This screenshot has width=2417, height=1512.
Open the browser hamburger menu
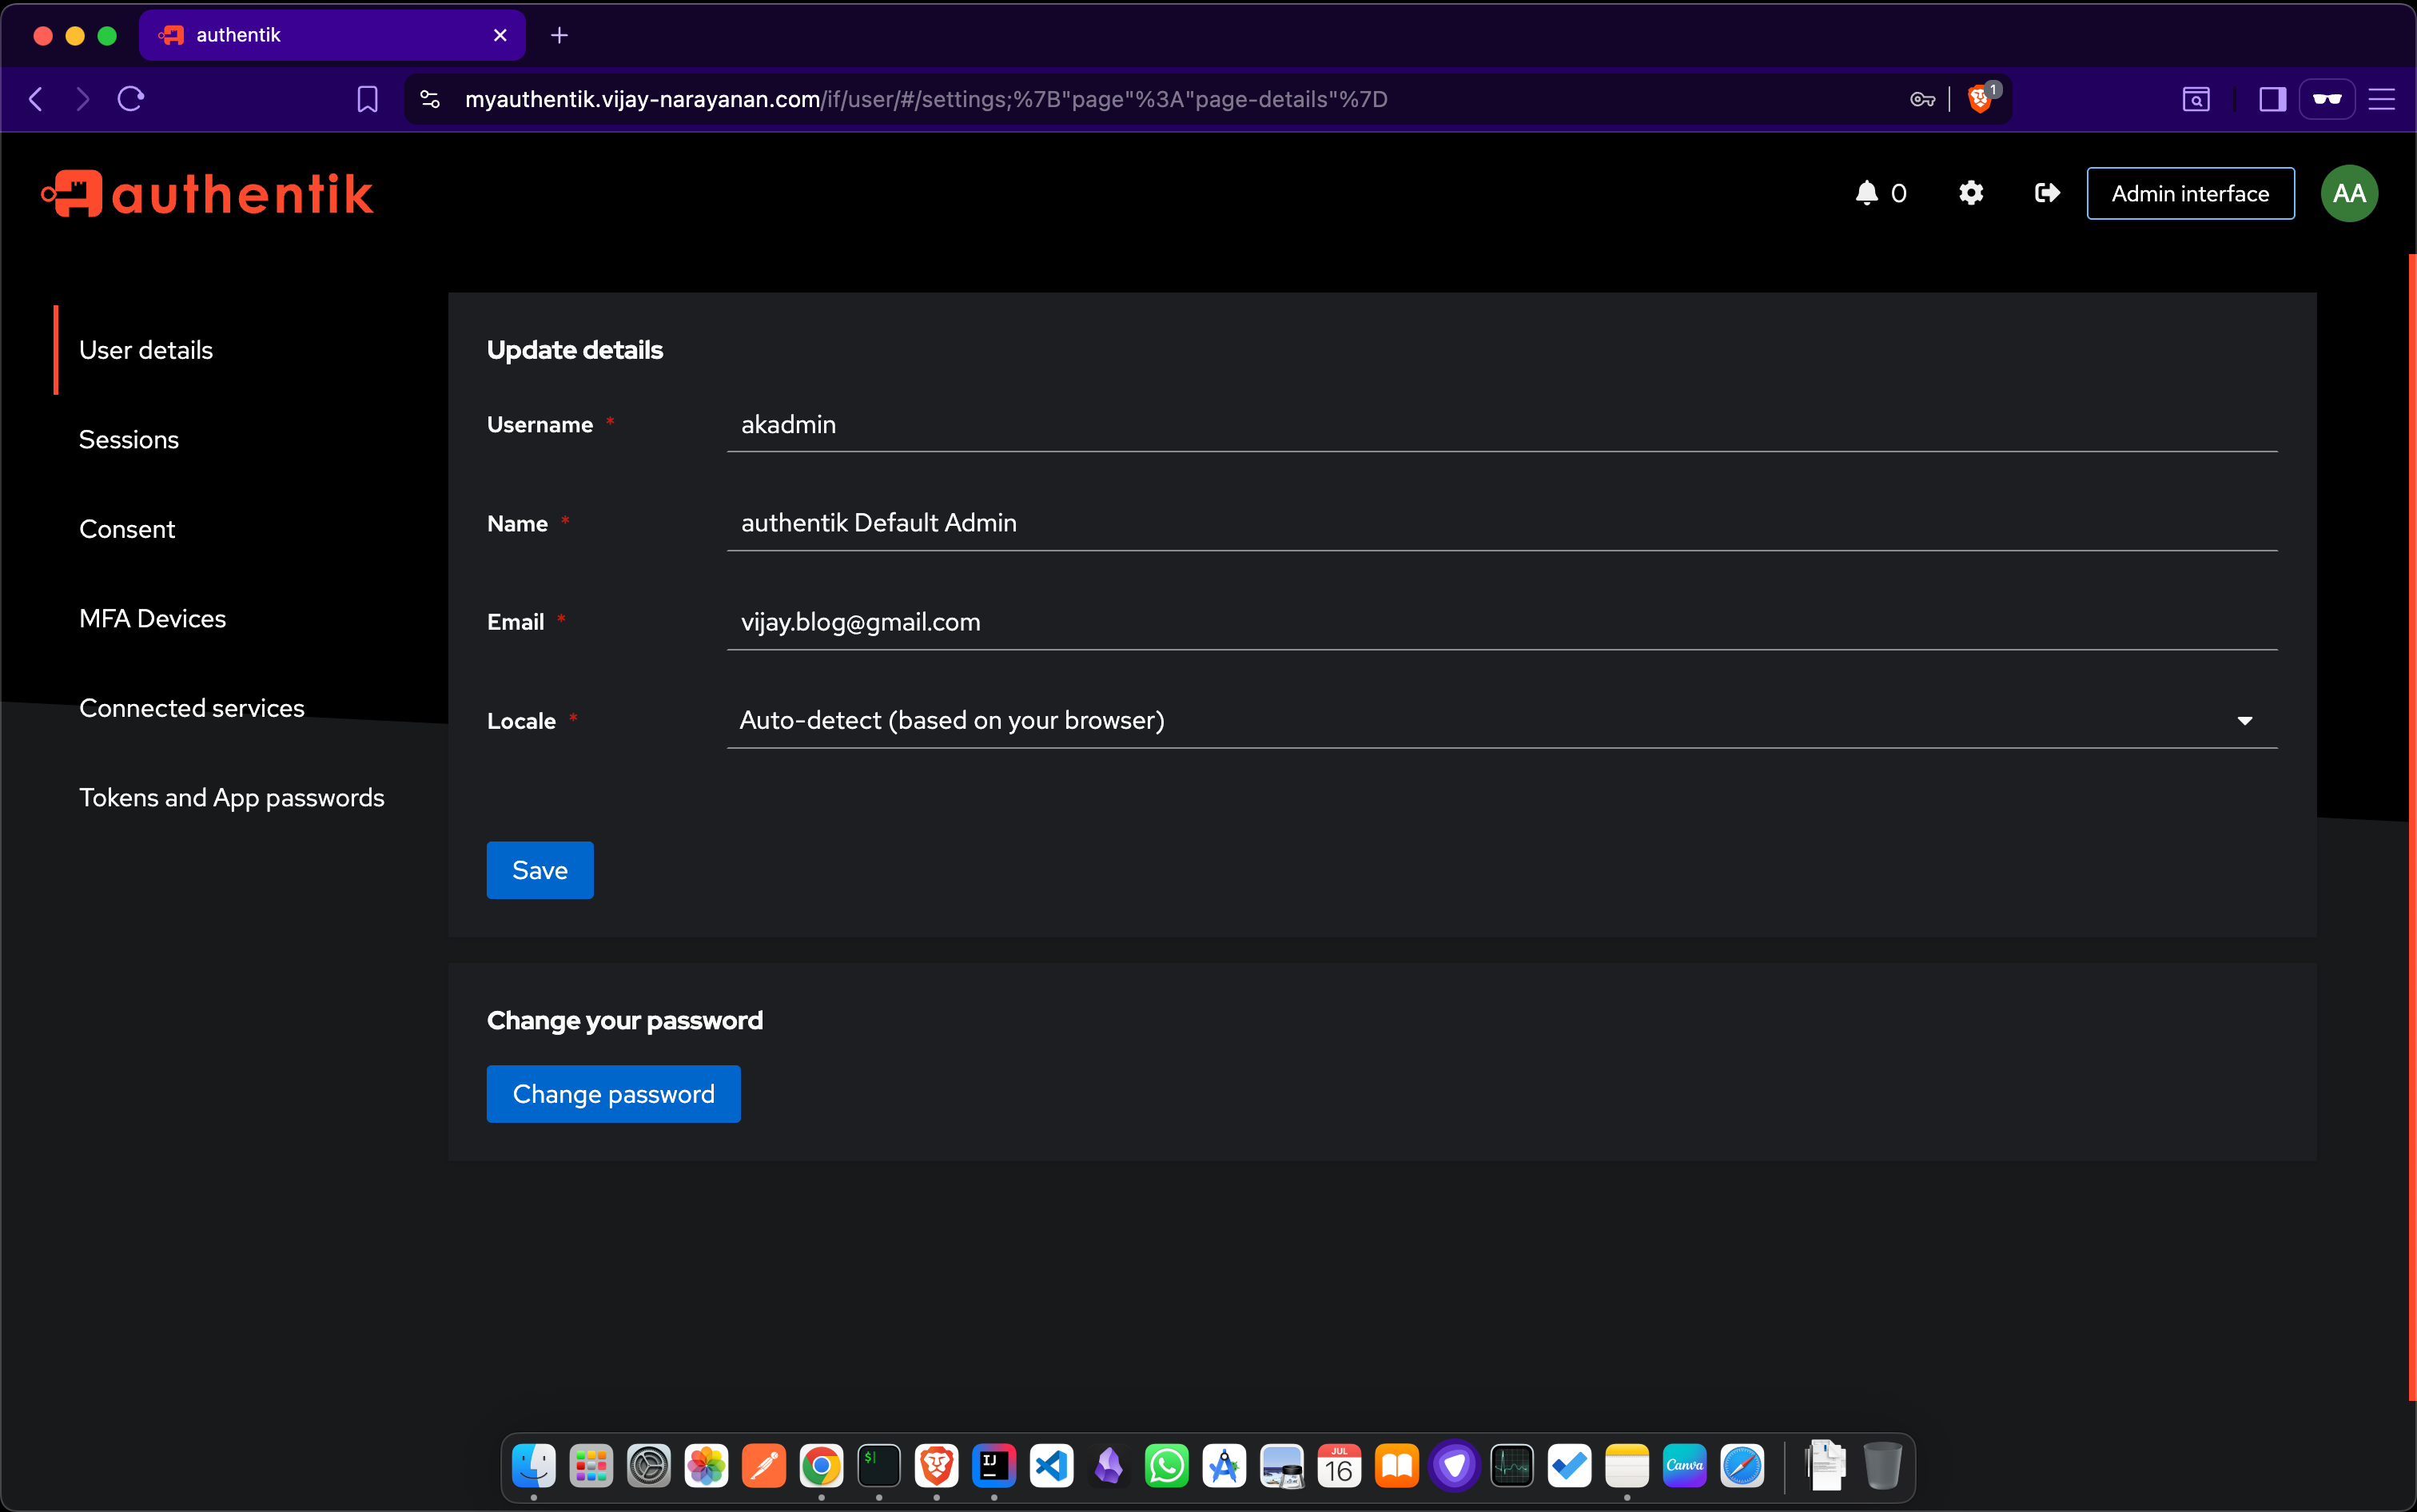(x=2382, y=99)
